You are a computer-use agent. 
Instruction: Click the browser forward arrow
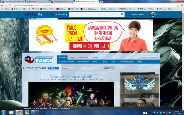[x=6, y=5]
